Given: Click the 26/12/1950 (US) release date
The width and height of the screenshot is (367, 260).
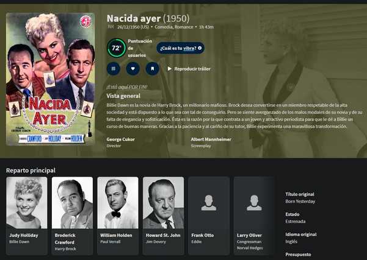Looking at the screenshot, I should pos(133,27).
